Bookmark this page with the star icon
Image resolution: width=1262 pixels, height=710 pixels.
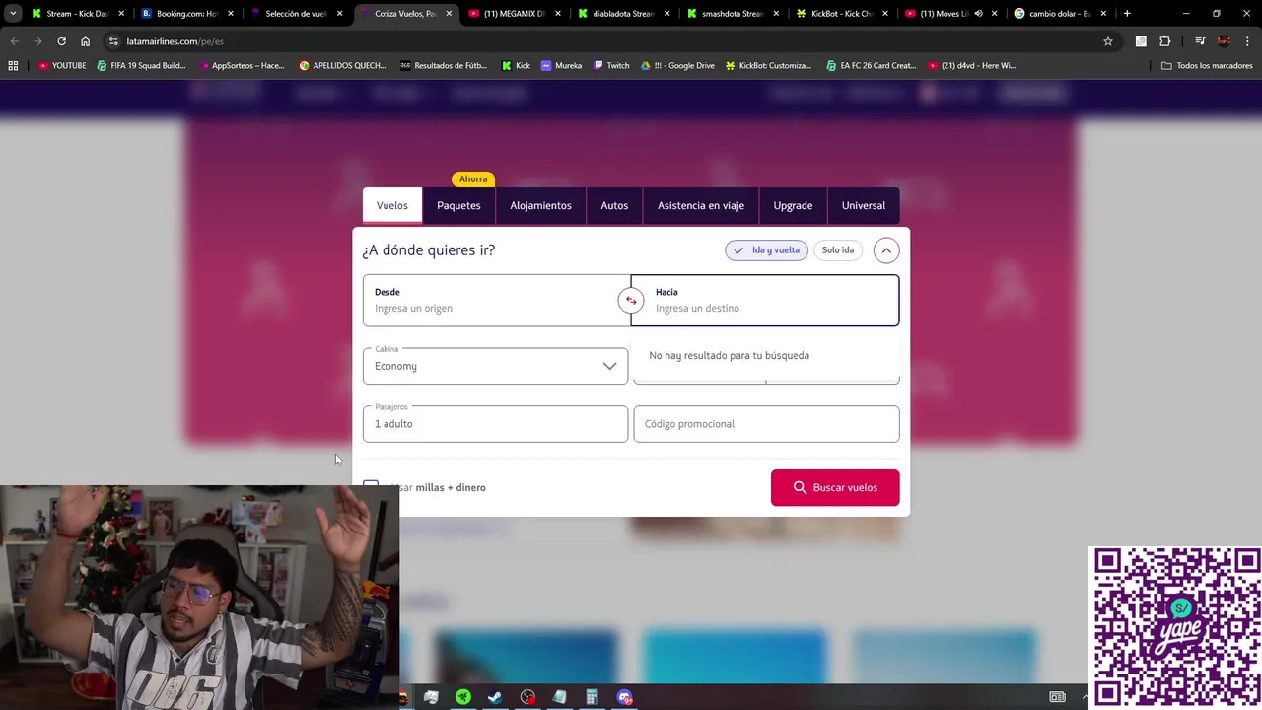(1108, 41)
